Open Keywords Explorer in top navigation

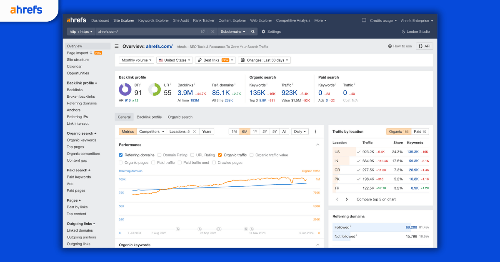pos(154,20)
